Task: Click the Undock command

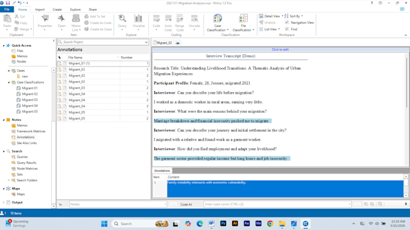Action: click(x=267, y=23)
